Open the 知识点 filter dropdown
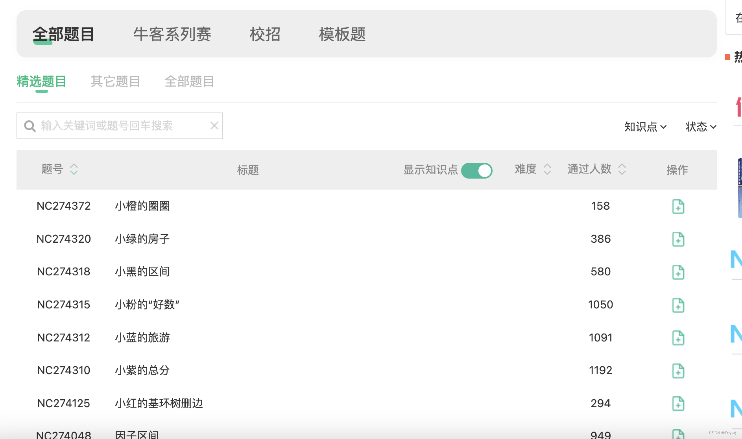 tap(645, 127)
